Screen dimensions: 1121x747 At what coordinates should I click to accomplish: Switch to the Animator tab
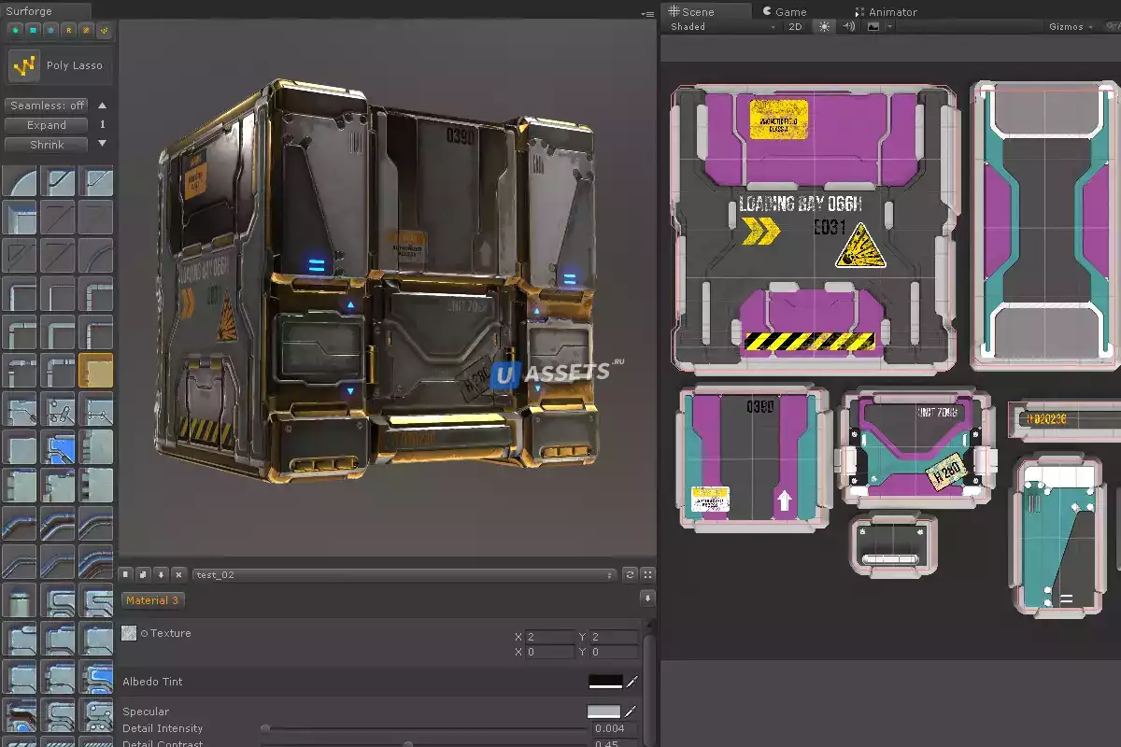pos(886,11)
